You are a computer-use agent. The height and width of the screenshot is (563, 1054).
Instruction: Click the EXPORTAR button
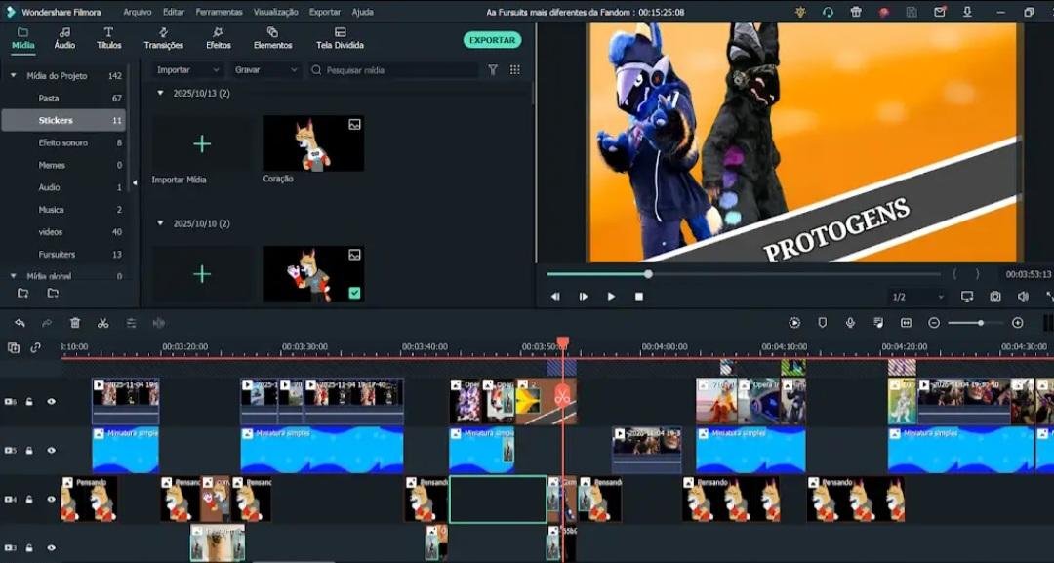492,40
